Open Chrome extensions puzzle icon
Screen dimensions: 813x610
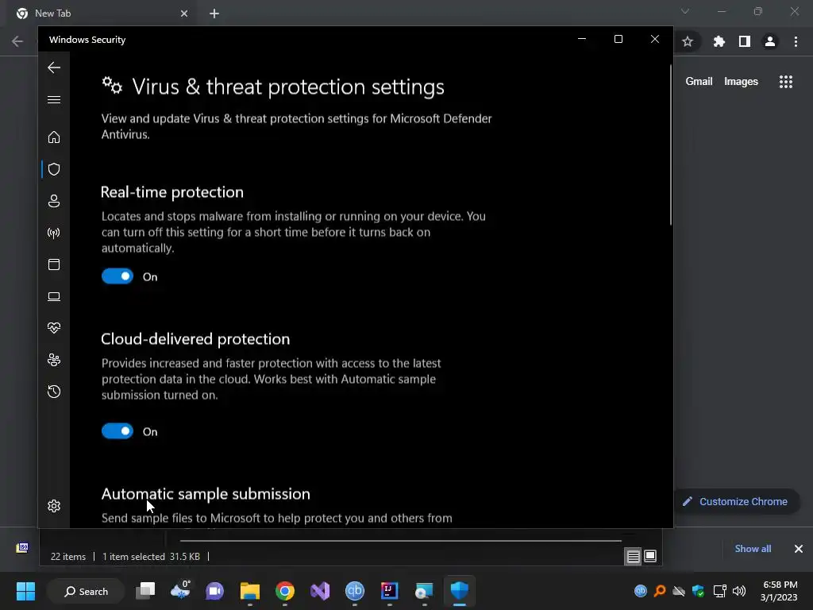tap(719, 41)
